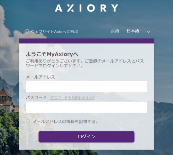Screen dimensions: 173x155
Task: Enable the remember email checkbox
Action: [x=28, y=121]
